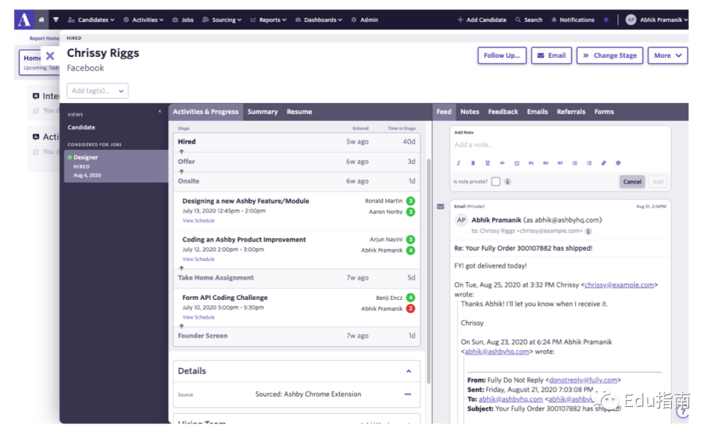714x432 pixels.
Task: Switch to the Resume tab
Action: (x=299, y=112)
